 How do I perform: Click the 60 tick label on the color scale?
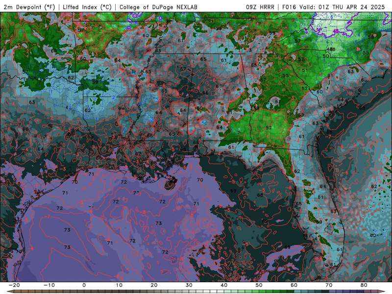294,285
